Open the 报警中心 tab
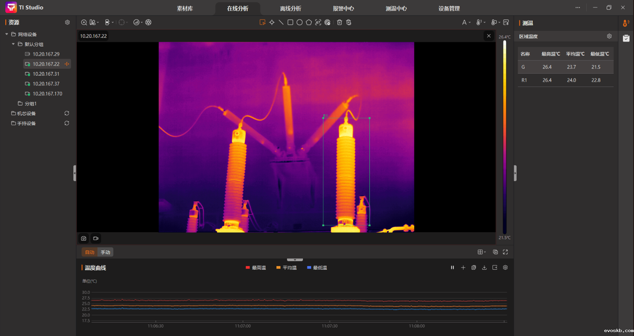 (343, 9)
